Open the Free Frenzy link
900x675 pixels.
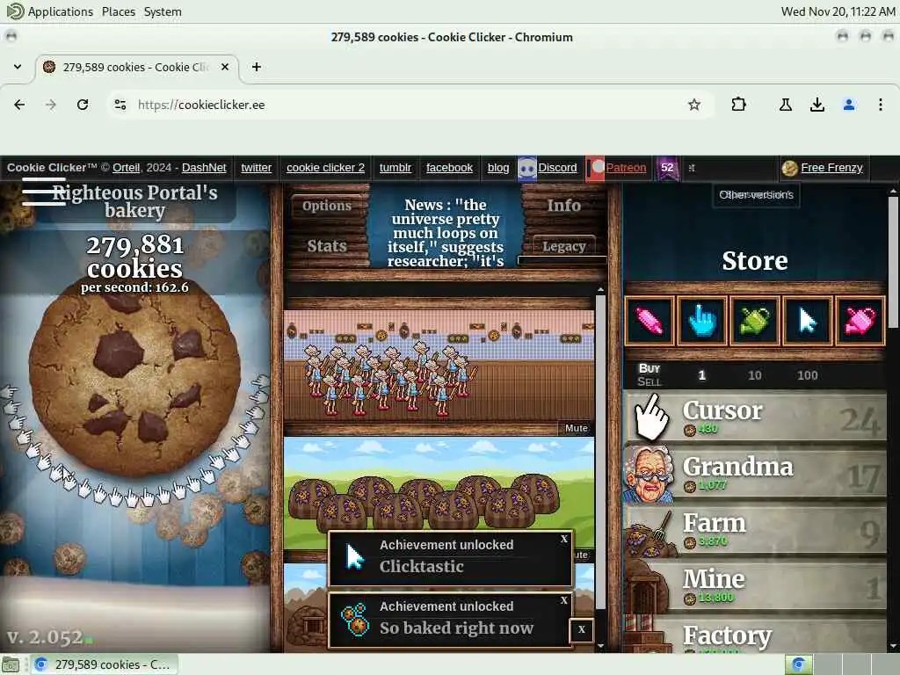(x=831, y=168)
